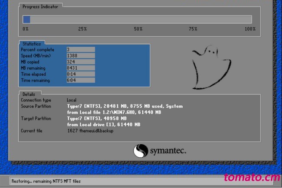Click the 'from Local drive [1], 61440 MB' line

coord(104,125)
